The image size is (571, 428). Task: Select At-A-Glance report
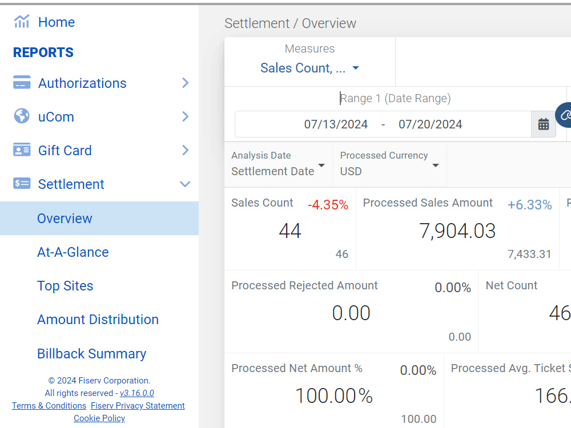[x=73, y=252]
